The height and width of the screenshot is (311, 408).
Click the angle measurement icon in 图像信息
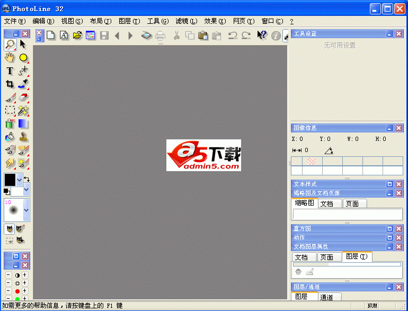(x=329, y=150)
